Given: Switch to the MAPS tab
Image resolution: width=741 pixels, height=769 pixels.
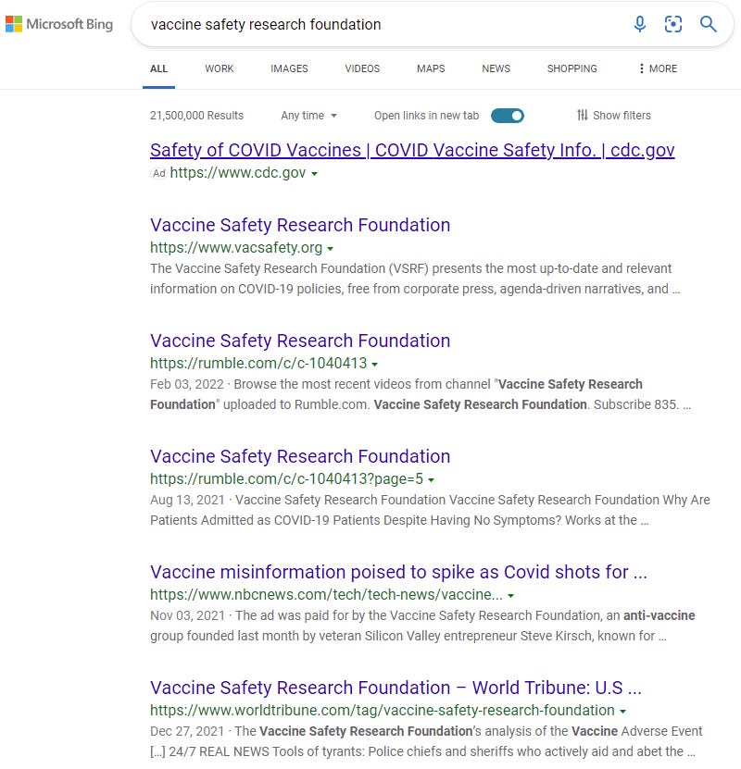Looking at the screenshot, I should tap(431, 68).
